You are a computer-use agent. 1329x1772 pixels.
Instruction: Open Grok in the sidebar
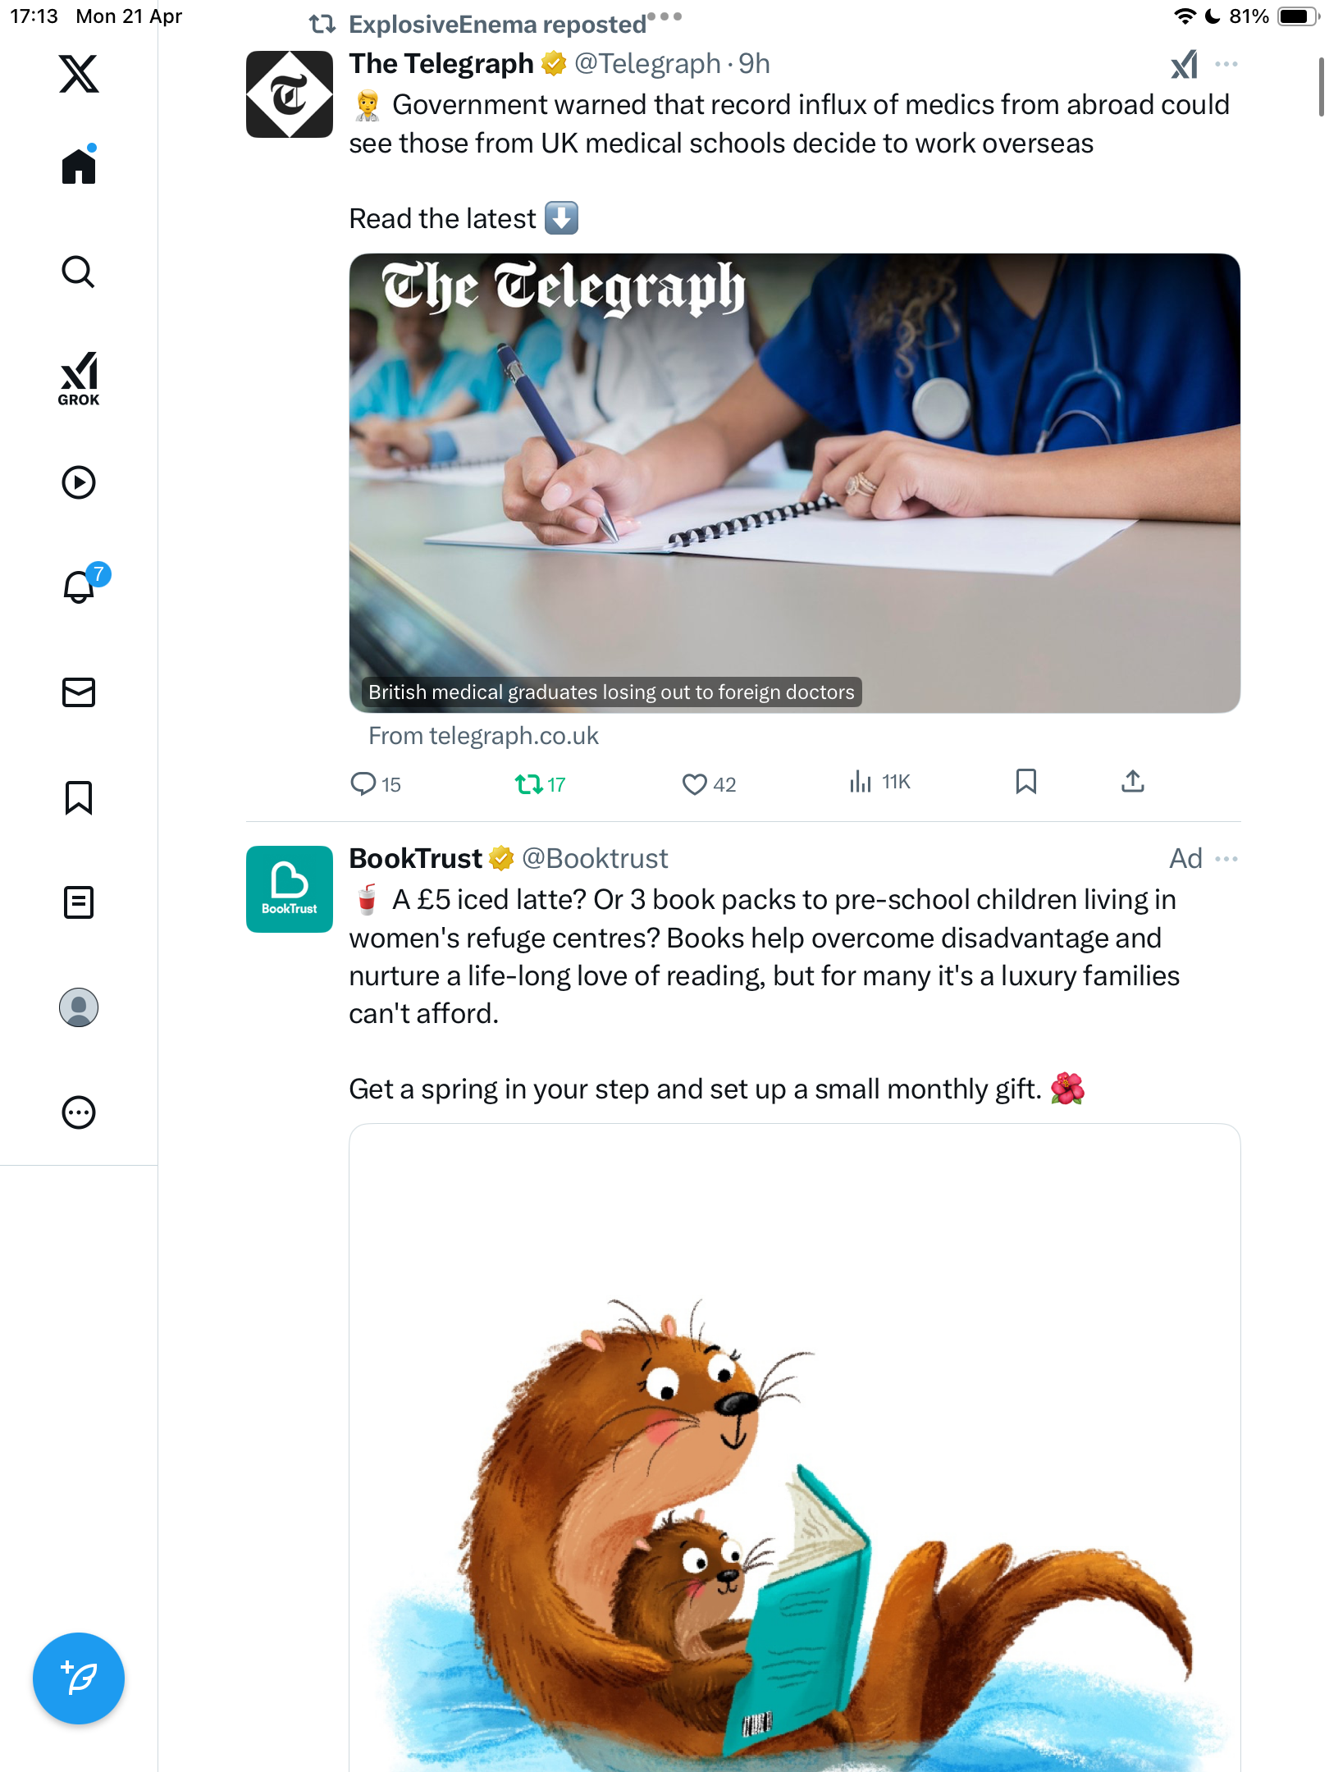click(79, 379)
